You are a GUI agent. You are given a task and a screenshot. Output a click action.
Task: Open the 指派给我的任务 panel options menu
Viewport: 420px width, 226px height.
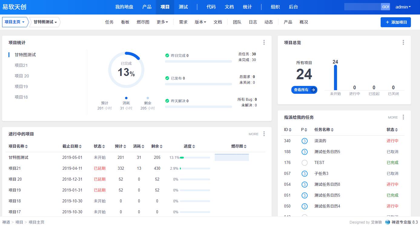tap(403, 117)
